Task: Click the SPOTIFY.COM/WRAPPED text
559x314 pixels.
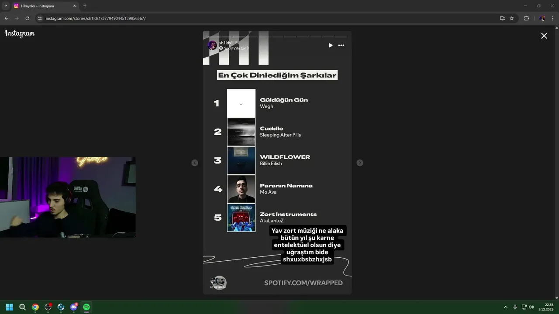Action: tap(304, 283)
